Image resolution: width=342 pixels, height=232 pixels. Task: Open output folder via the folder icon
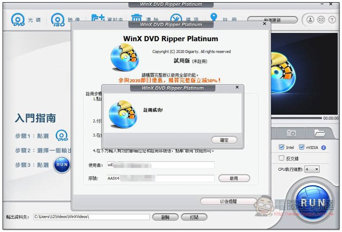[x=319, y=133]
